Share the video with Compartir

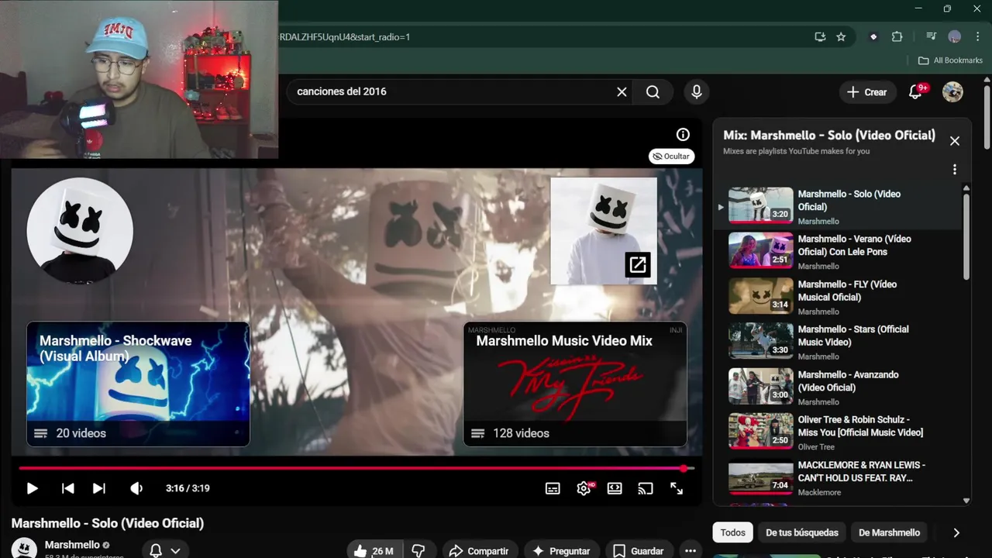point(479,551)
